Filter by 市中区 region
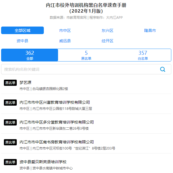 65,30
